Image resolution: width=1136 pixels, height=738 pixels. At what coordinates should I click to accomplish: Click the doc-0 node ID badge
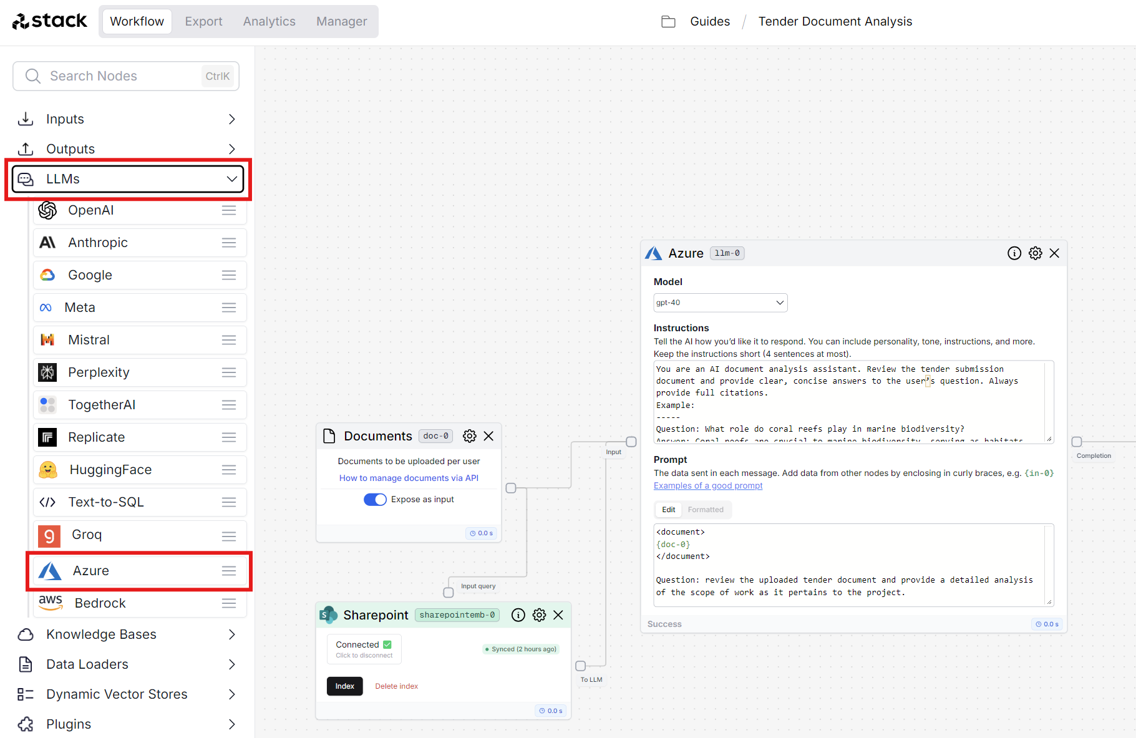[x=435, y=436]
